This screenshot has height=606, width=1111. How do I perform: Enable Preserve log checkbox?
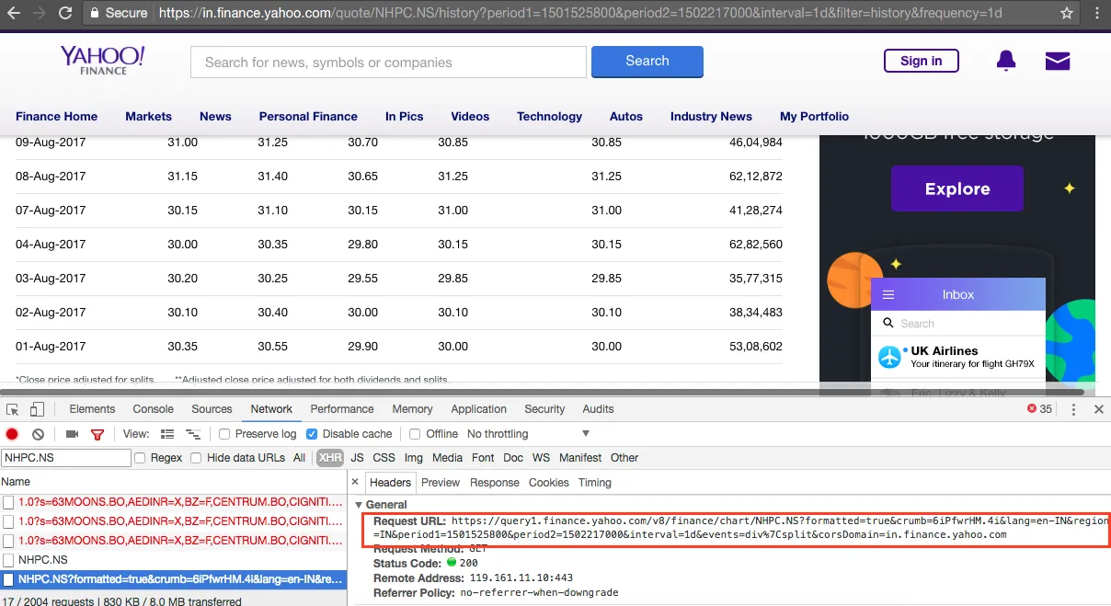click(x=224, y=434)
